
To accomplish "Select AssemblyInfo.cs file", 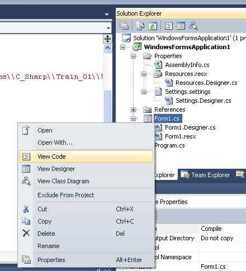I will 187,65.
